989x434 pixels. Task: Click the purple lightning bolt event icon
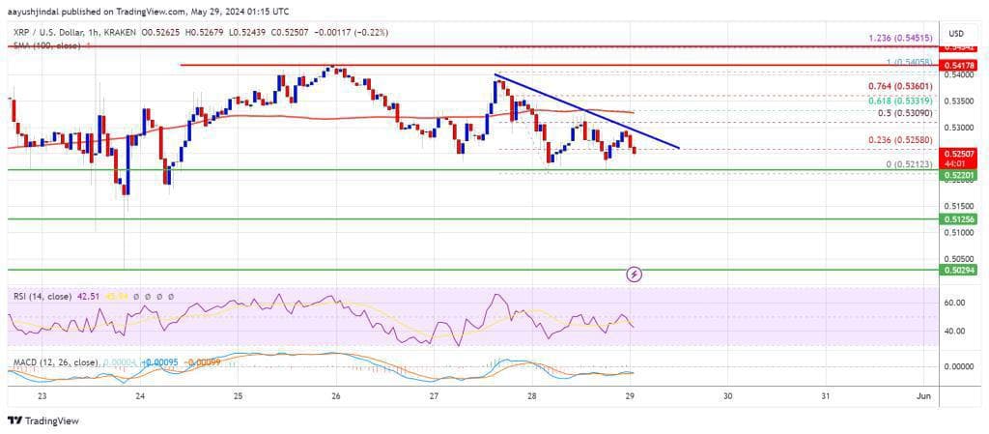click(635, 274)
